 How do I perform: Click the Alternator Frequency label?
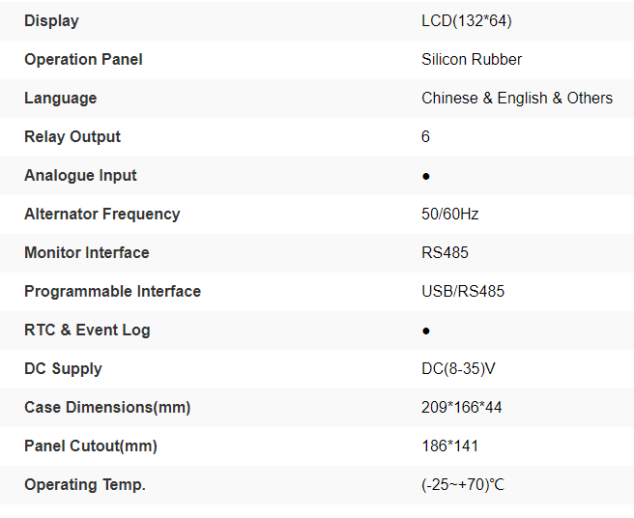101,214
